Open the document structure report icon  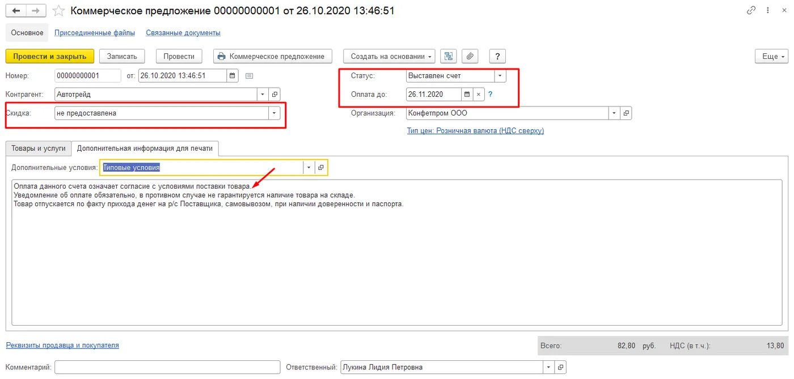449,56
